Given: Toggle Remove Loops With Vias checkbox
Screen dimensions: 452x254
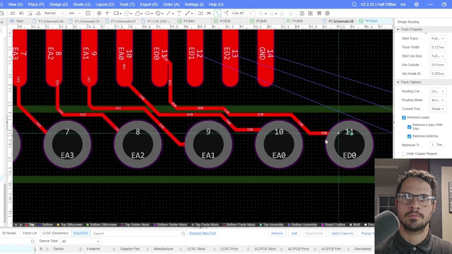Looking at the screenshot, I should (x=409, y=127).
